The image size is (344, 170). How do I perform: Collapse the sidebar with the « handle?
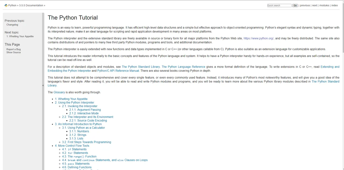pyautogui.click(x=43, y=85)
